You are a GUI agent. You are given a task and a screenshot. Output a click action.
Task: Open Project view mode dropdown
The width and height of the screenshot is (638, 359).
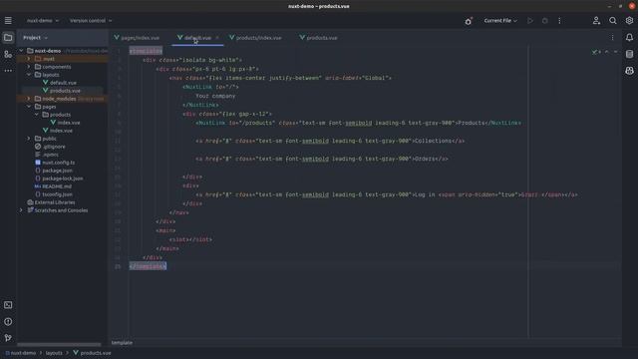[36, 38]
